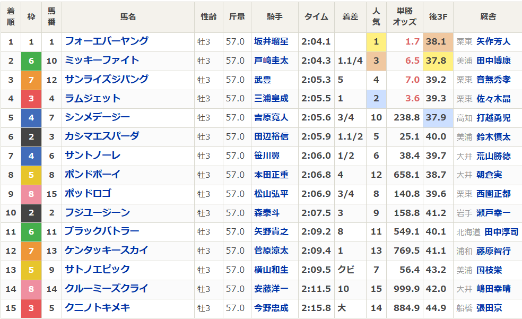Open jockey link 武豊
This screenshot has height=319, width=522.
click(x=263, y=80)
